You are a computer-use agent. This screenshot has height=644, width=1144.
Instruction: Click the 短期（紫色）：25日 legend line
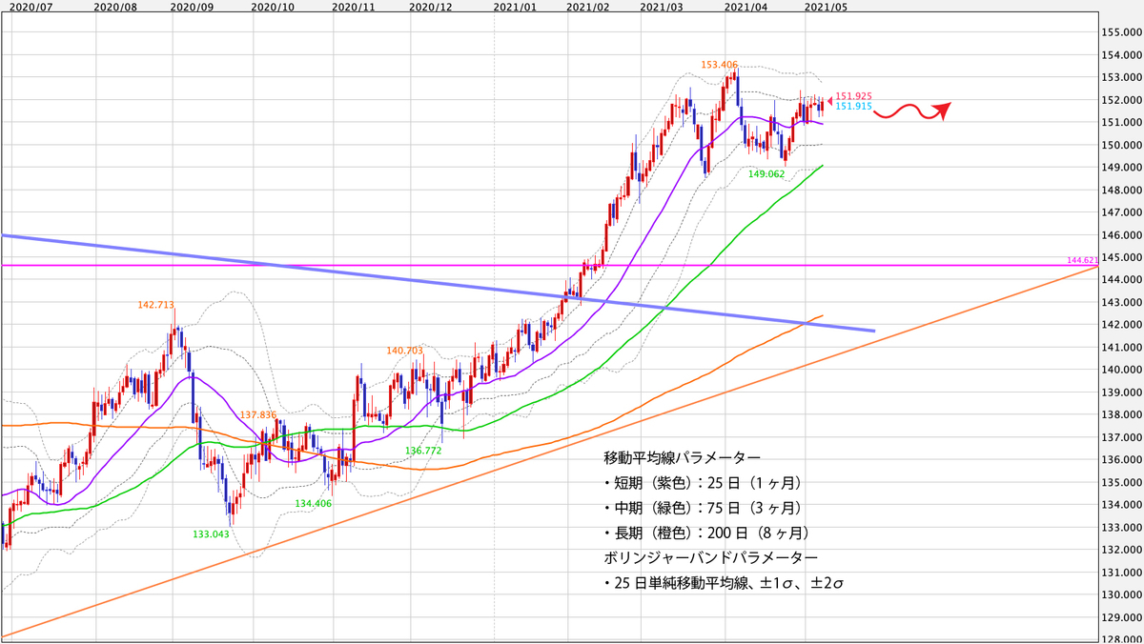pos(705,482)
